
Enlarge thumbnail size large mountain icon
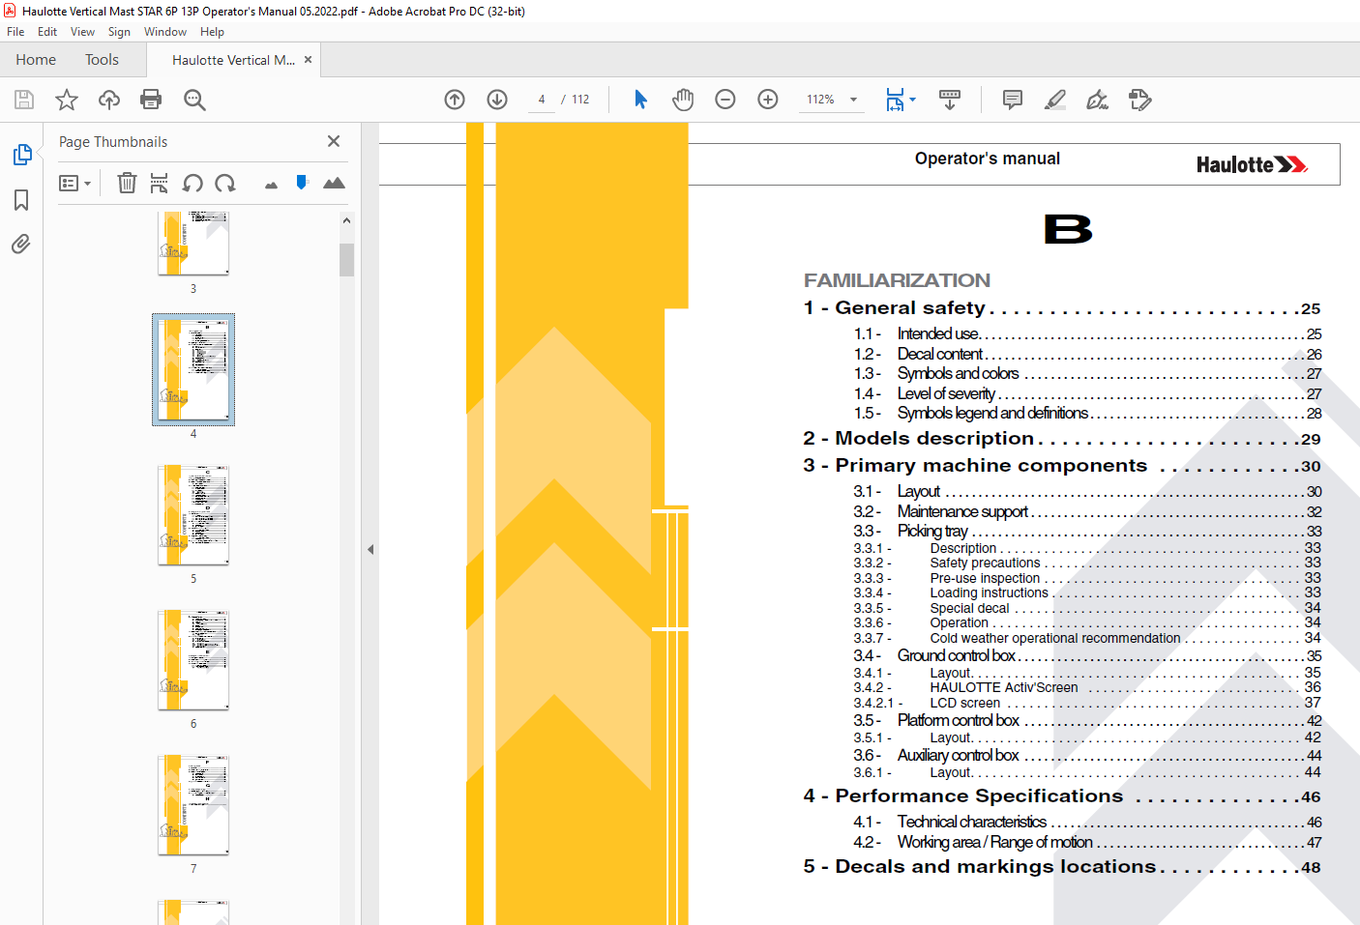pos(334,183)
